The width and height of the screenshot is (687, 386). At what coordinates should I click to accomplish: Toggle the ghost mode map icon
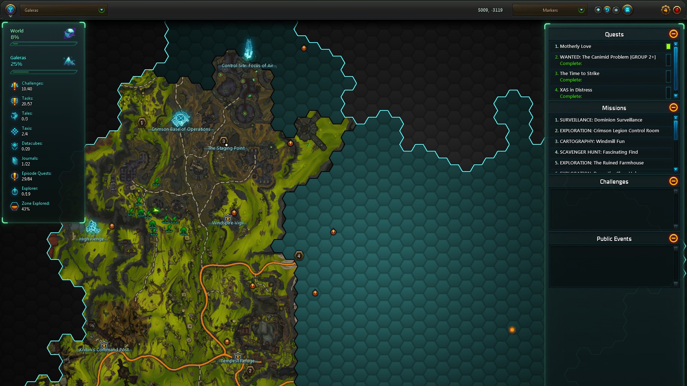click(x=627, y=10)
